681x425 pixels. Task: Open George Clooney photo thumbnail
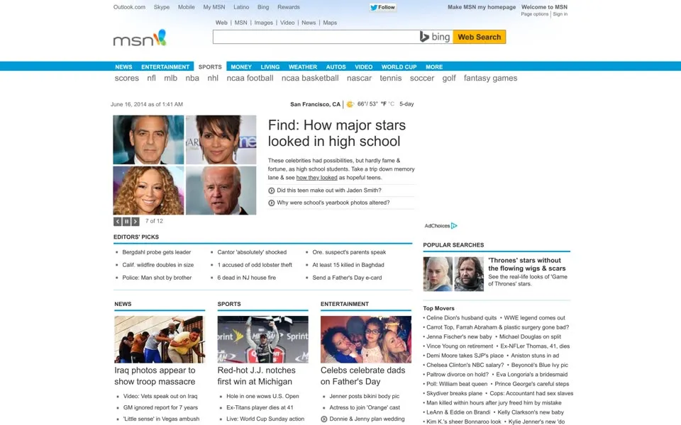click(x=148, y=140)
